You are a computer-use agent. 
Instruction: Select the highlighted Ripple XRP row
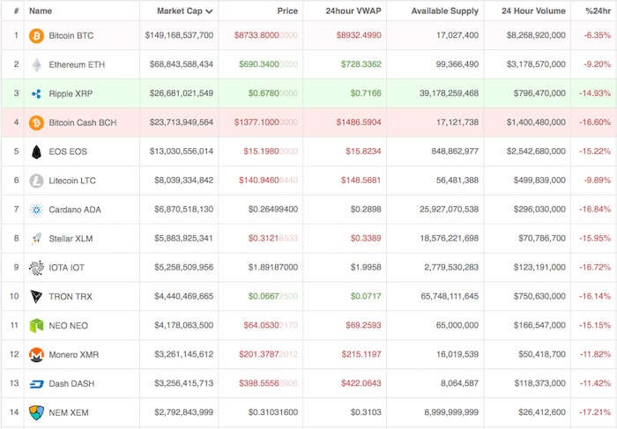pyautogui.click(x=308, y=93)
